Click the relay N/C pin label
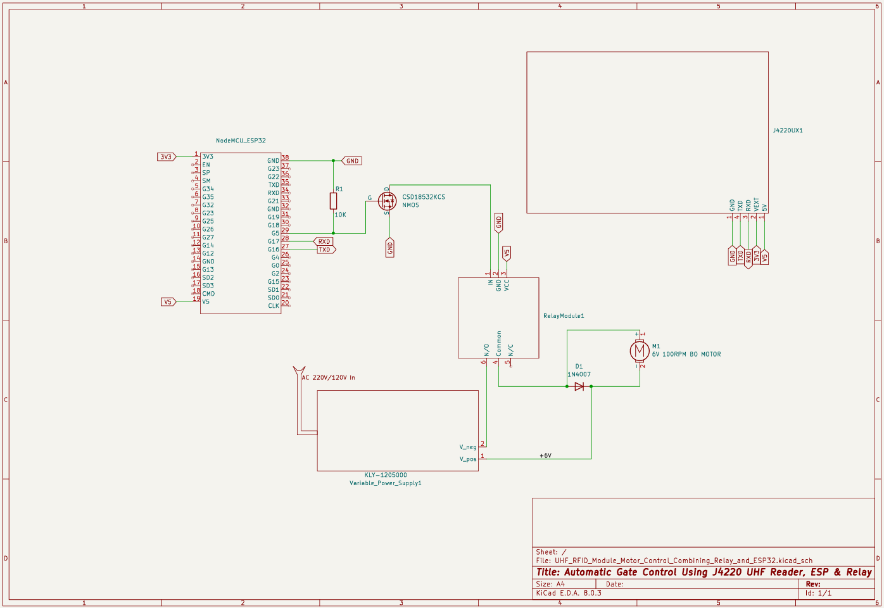 coord(510,350)
